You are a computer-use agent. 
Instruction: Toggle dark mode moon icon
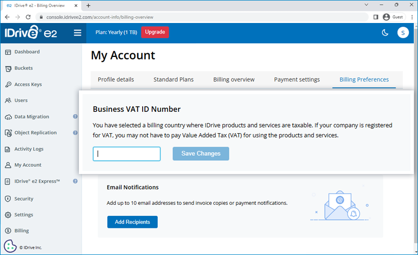385,33
